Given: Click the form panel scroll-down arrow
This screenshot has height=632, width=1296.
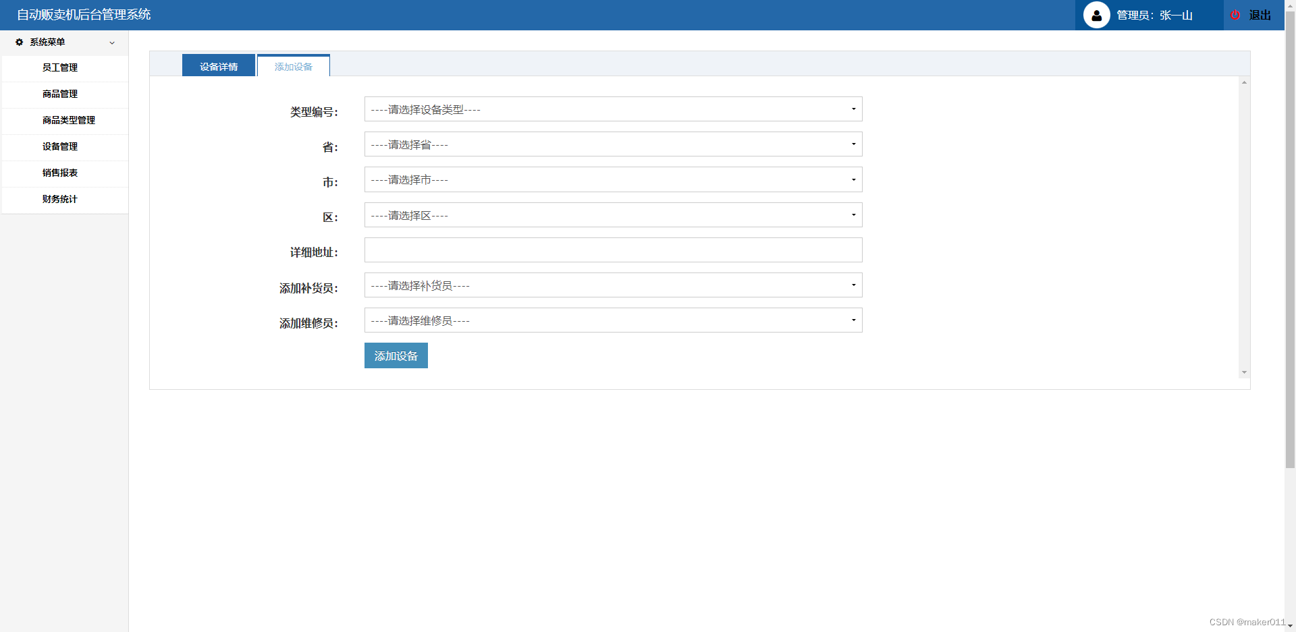Looking at the screenshot, I should click(1244, 372).
